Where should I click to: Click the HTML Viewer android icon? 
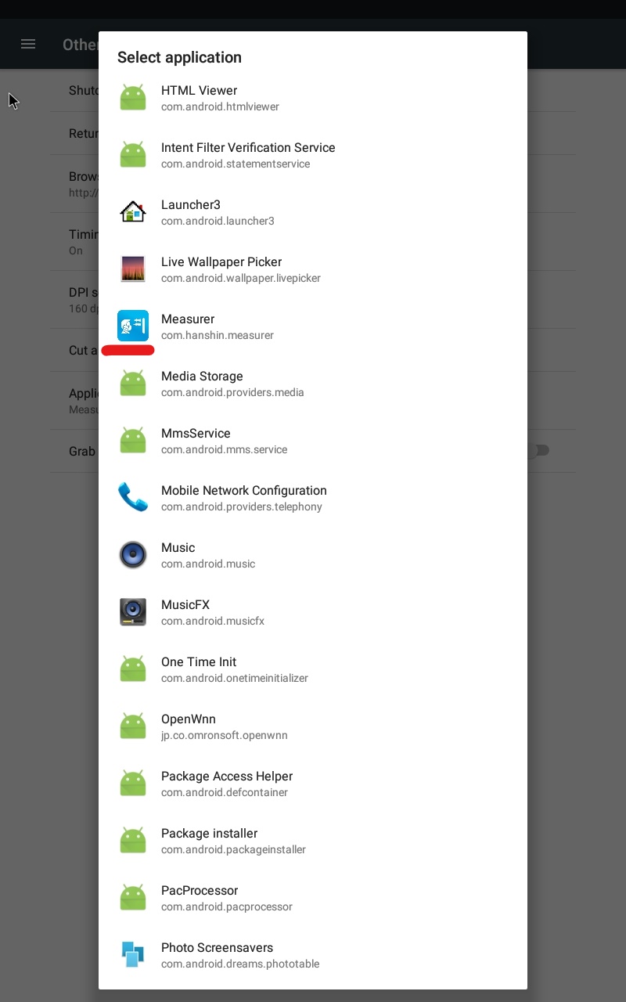(133, 98)
